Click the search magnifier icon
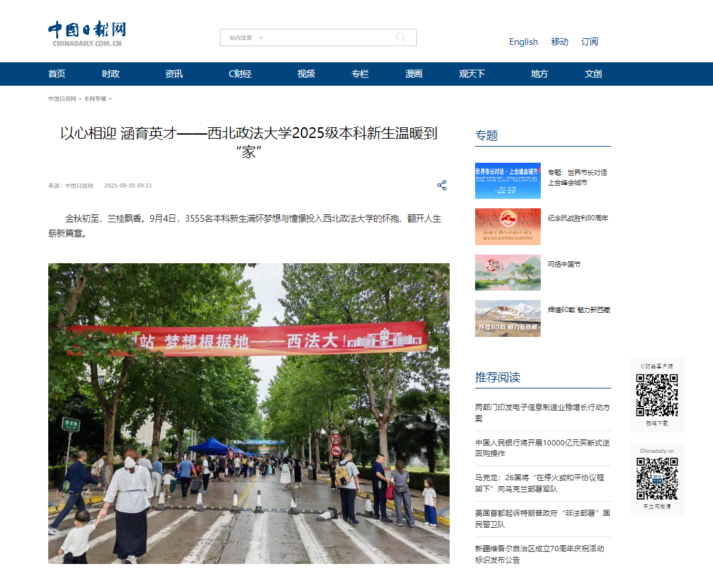 (x=400, y=38)
